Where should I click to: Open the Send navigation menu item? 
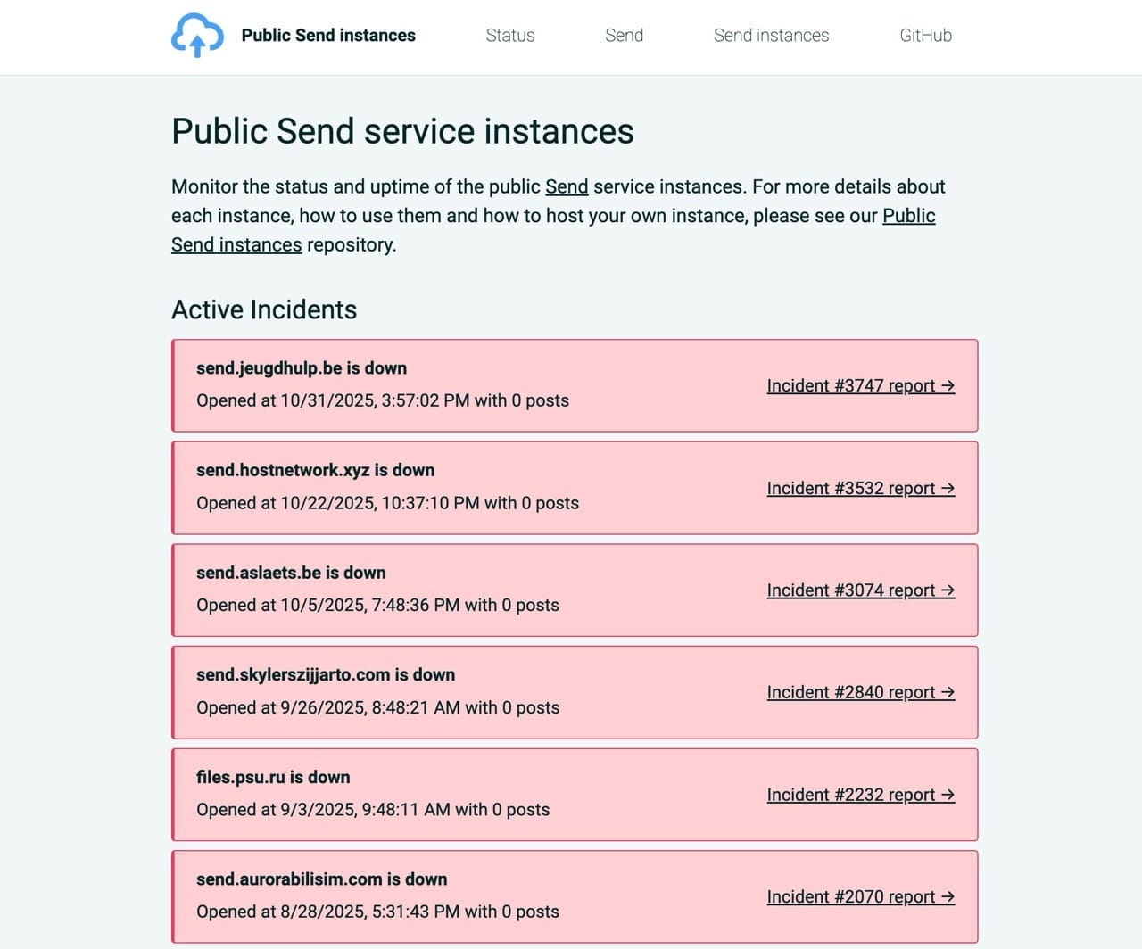tap(624, 36)
